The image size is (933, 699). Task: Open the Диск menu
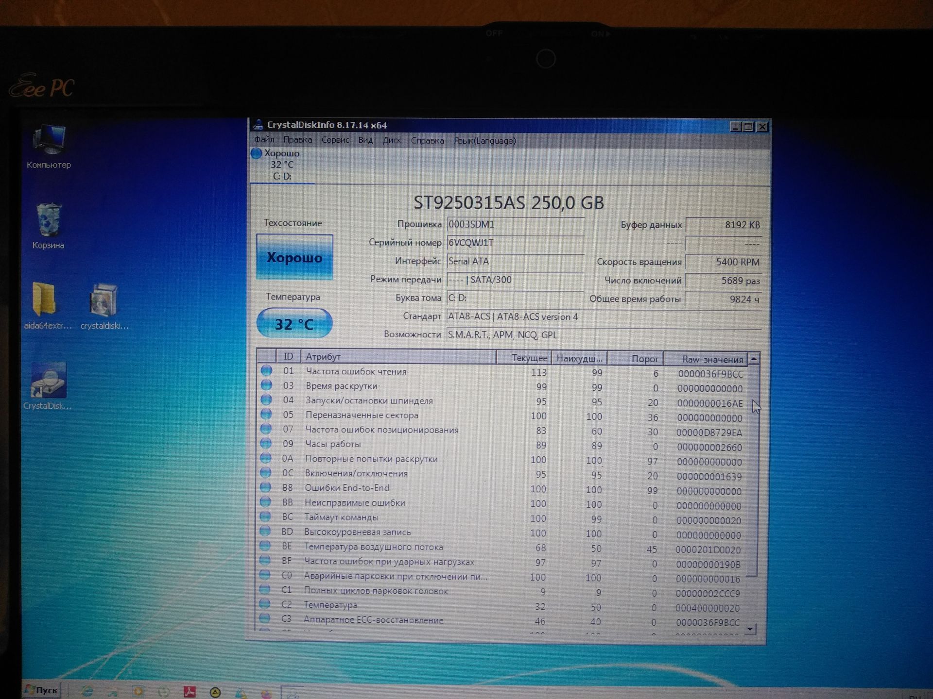[x=392, y=140]
